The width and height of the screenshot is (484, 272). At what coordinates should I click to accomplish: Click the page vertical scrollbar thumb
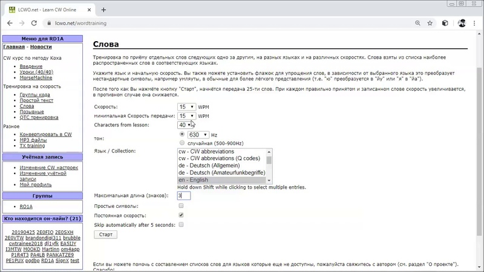point(479,152)
